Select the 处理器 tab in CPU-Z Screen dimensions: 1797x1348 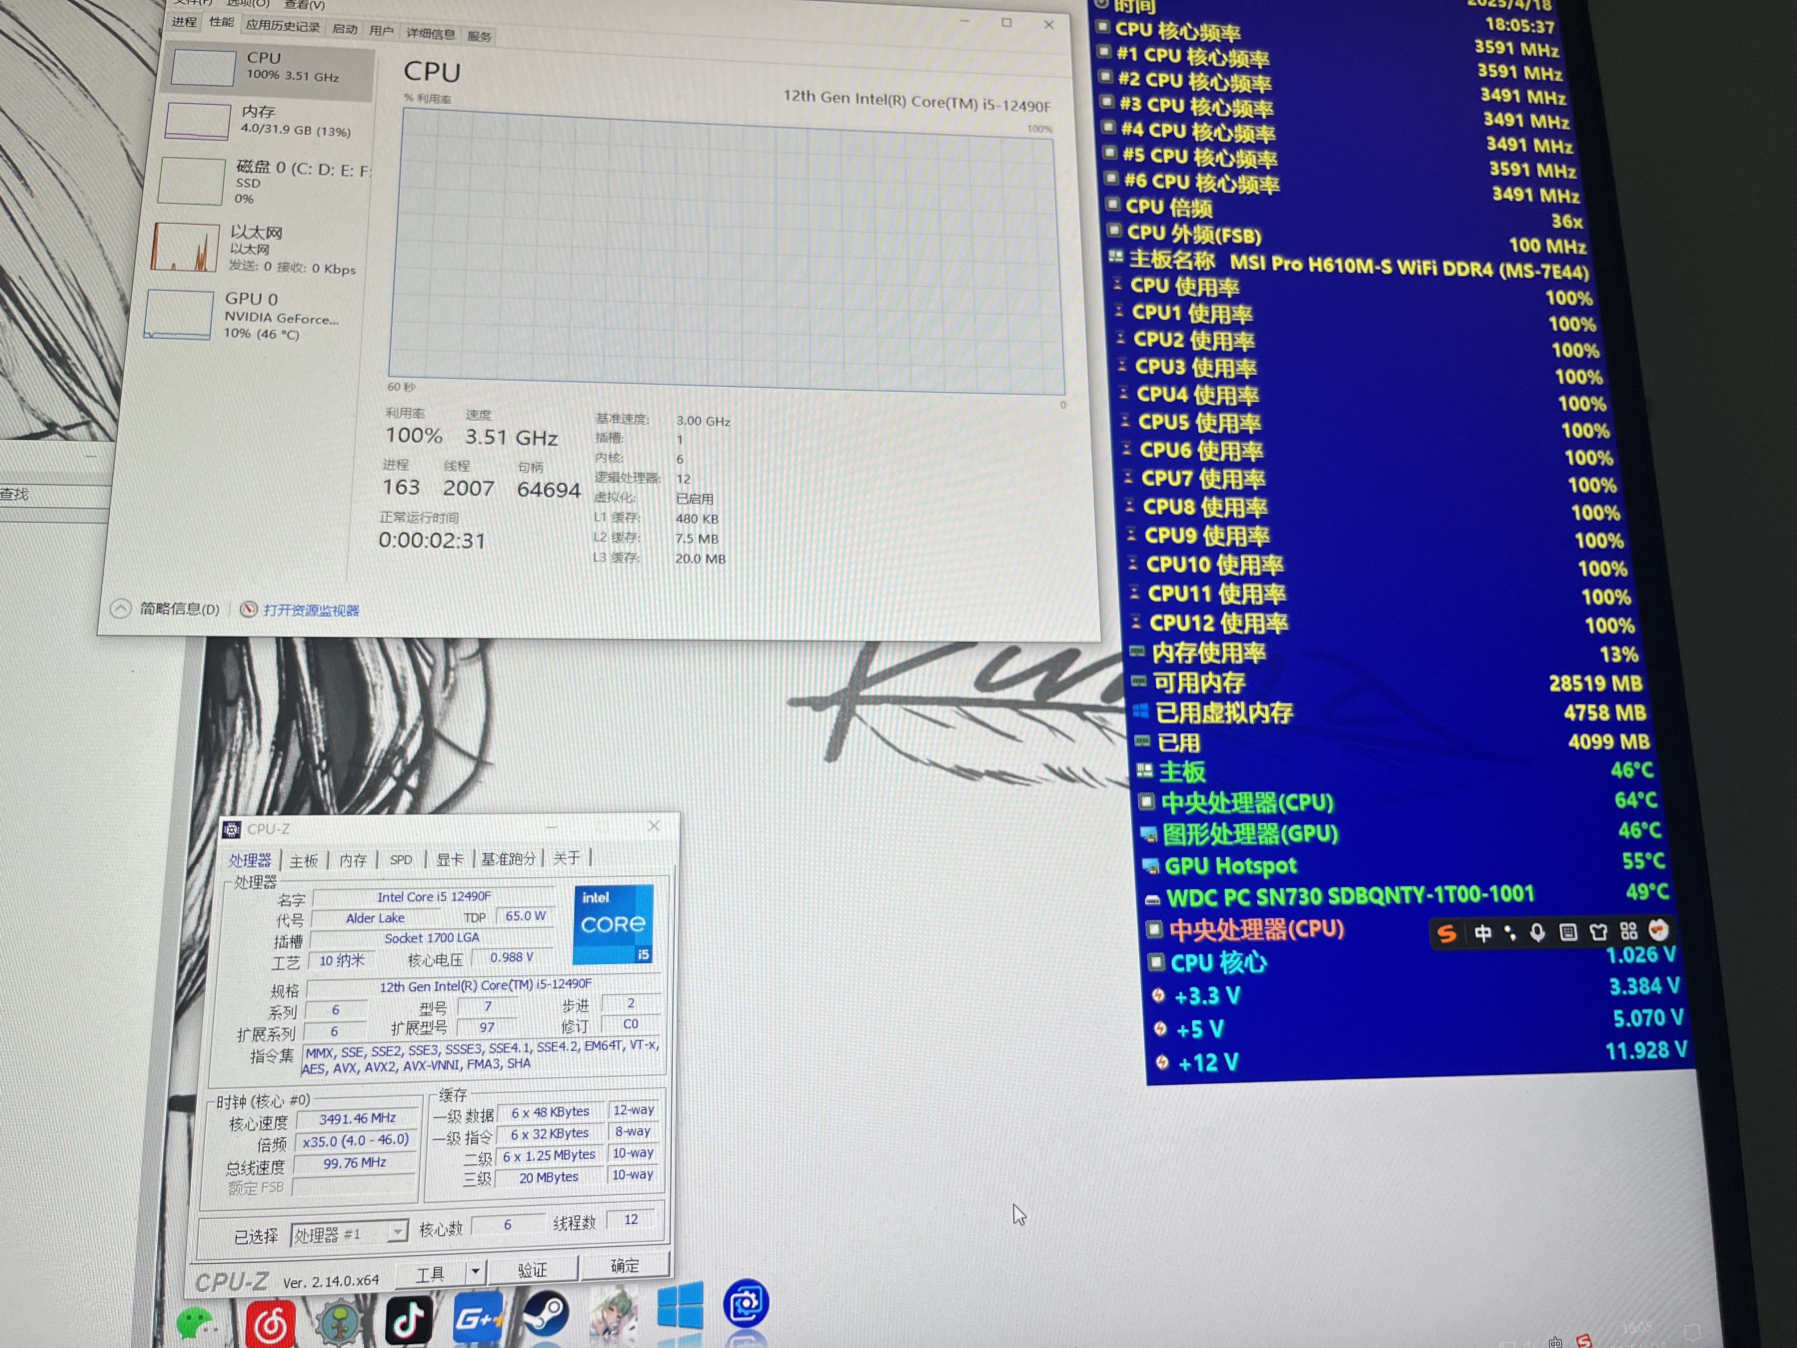pyautogui.click(x=250, y=860)
